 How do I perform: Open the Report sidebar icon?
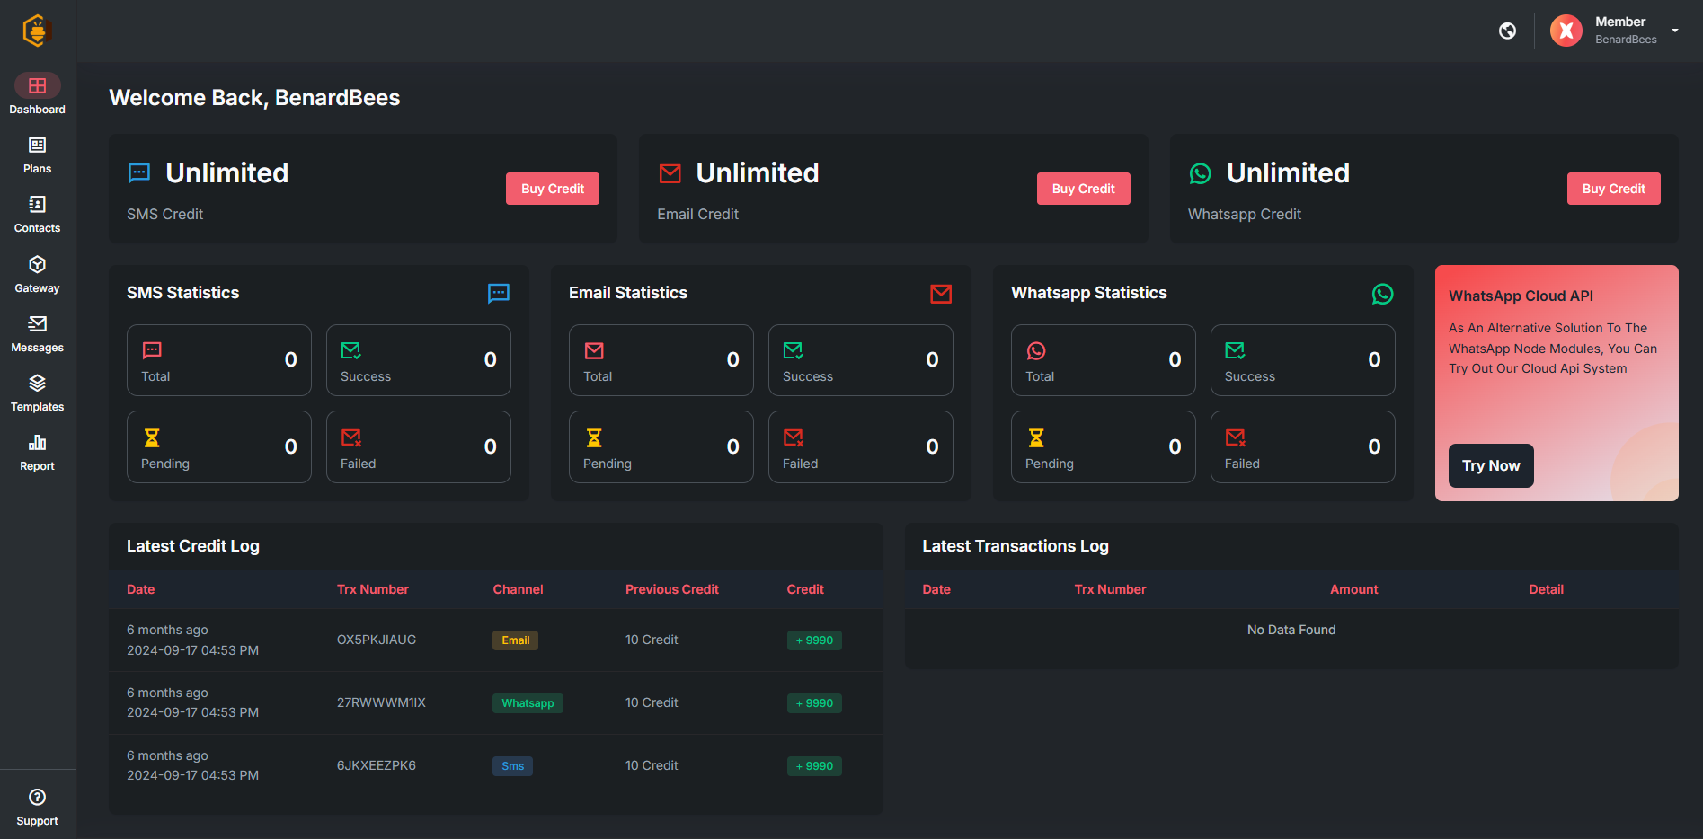tap(37, 443)
